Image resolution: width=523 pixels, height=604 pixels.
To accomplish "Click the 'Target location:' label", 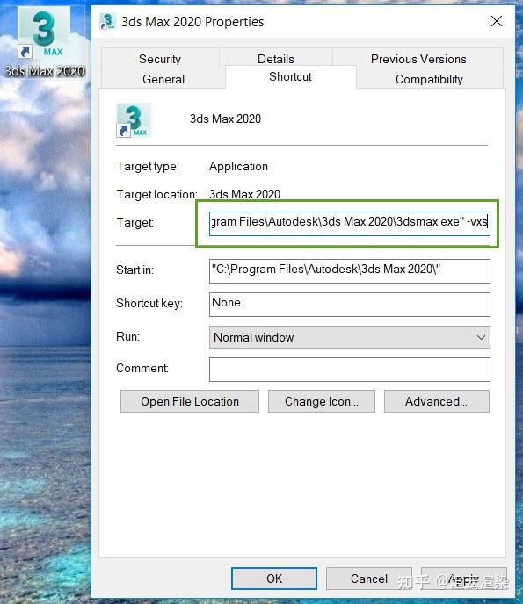I will click(x=157, y=195).
